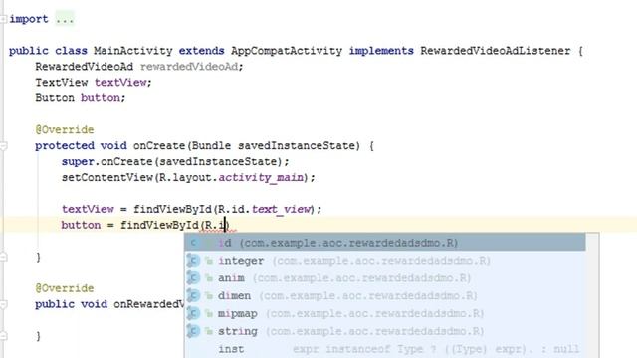Image resolution: width=637 pixels, height=358 pixels.
Task: Click the package text next to 'id' suggestion
Action: point(348,243)
